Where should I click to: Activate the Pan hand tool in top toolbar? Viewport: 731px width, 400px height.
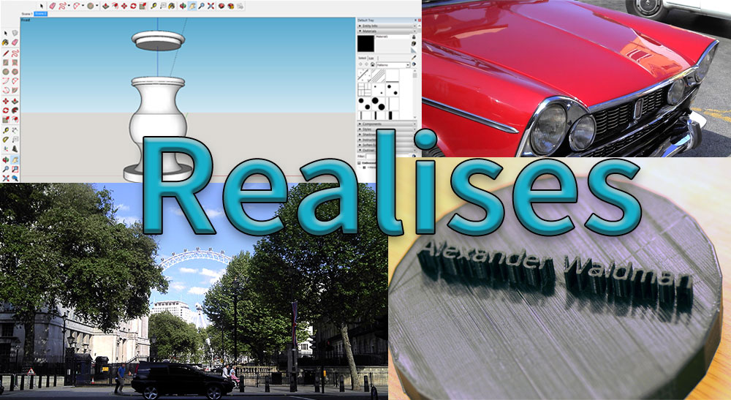pos(191,6)
